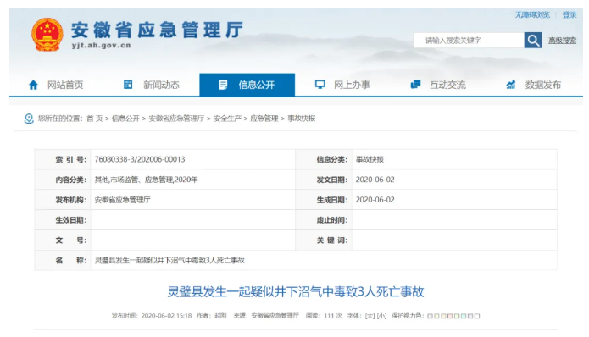Viewport: 589px width, 337px height.
Task: Click the national emblem logo
Action: click(47, 35)
